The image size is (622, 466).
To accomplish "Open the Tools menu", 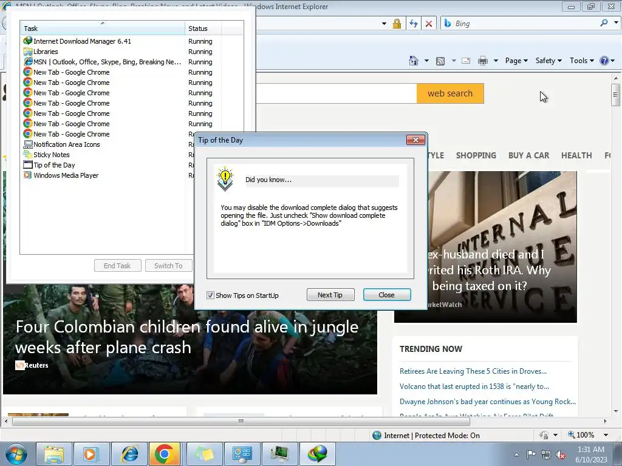I will pos(581,61).
